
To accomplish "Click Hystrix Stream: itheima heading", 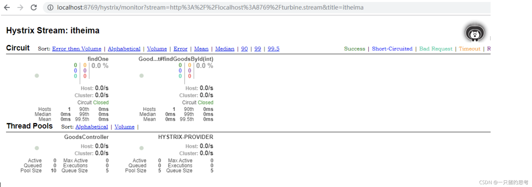I will tap(53, 31).
